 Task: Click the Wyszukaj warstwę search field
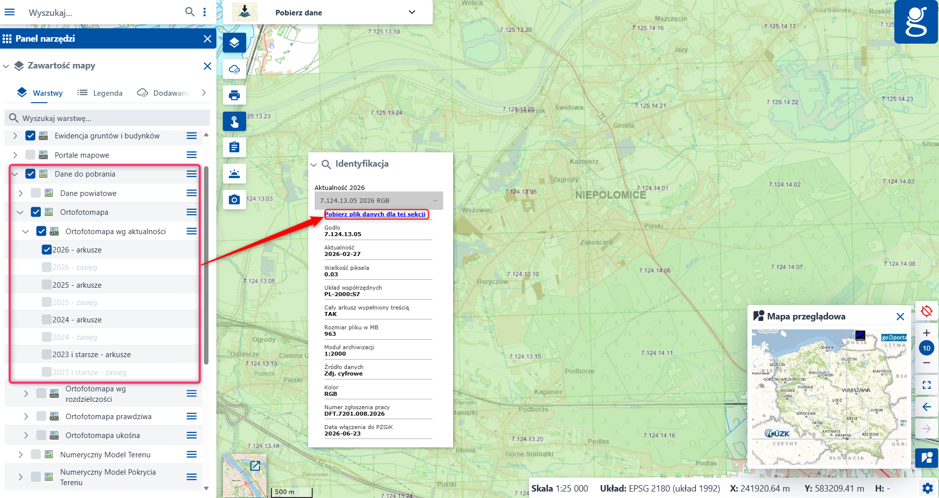107,118
